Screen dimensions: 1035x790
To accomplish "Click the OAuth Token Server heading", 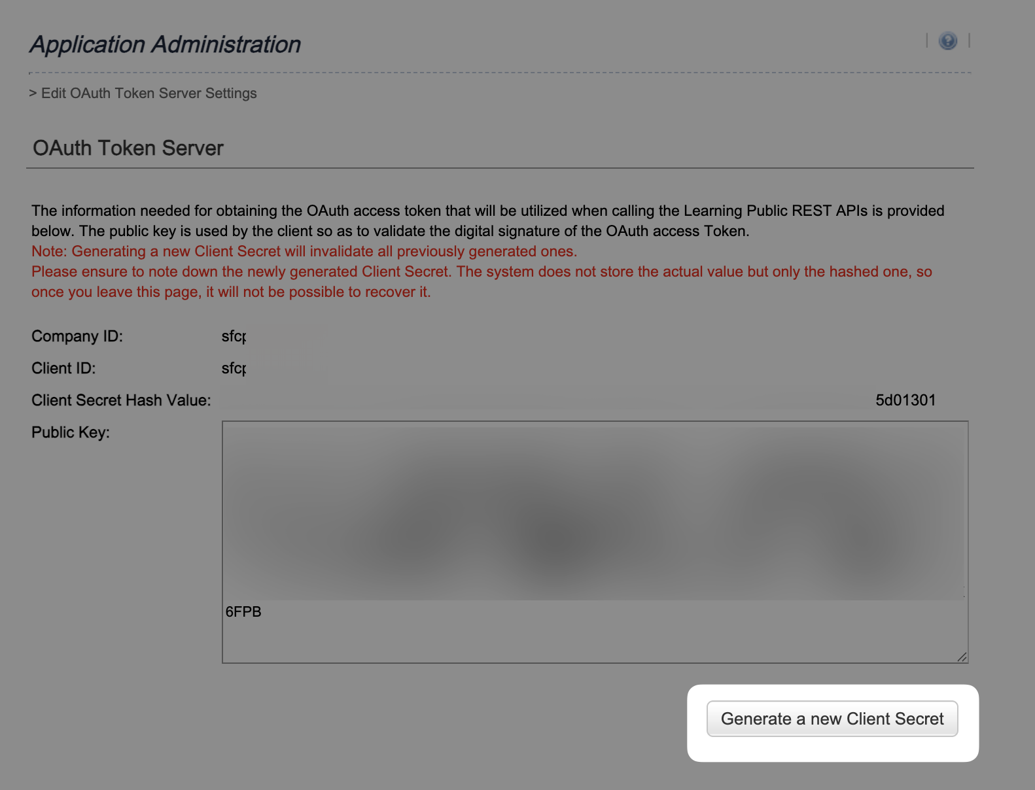I will [x=128, y=148].
